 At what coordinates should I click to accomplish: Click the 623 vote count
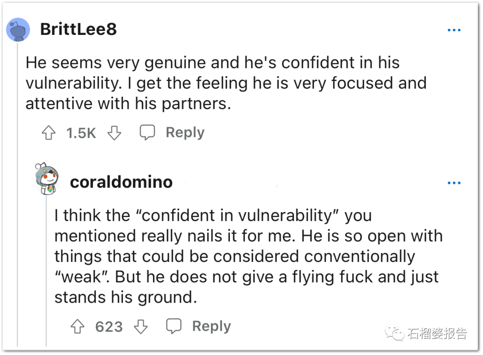pos(109,327)
